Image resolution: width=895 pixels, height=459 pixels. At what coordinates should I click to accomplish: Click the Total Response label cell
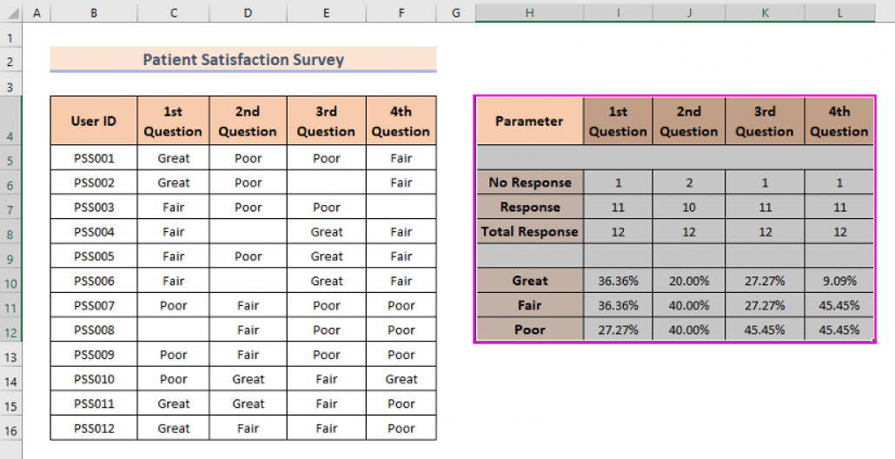click(529, 232)
